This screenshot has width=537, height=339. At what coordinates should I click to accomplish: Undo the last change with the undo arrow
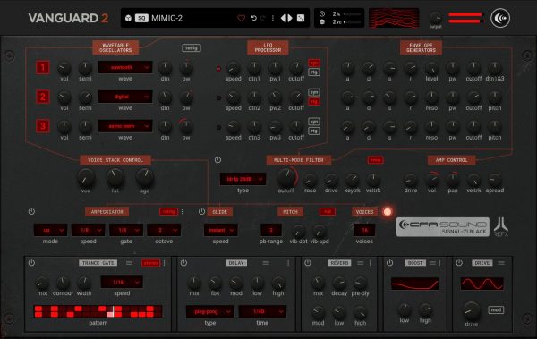click(254, 18)
